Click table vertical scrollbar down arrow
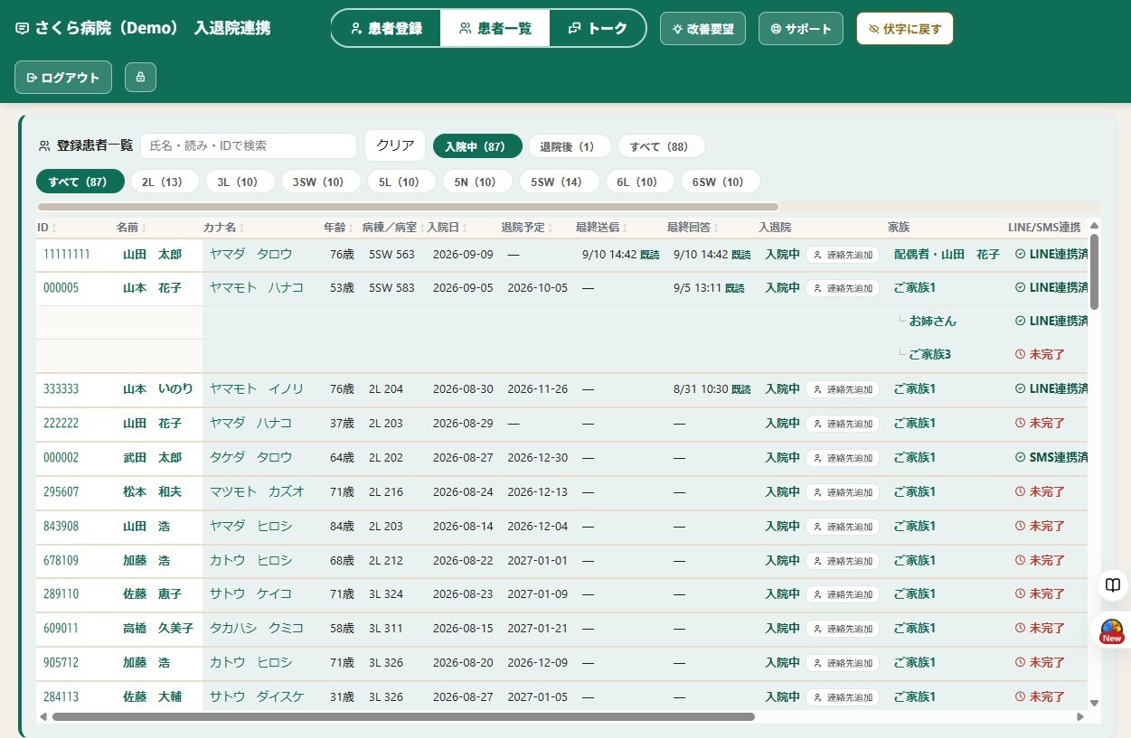Viewport: 1131px width, 738px height. 1094,703
